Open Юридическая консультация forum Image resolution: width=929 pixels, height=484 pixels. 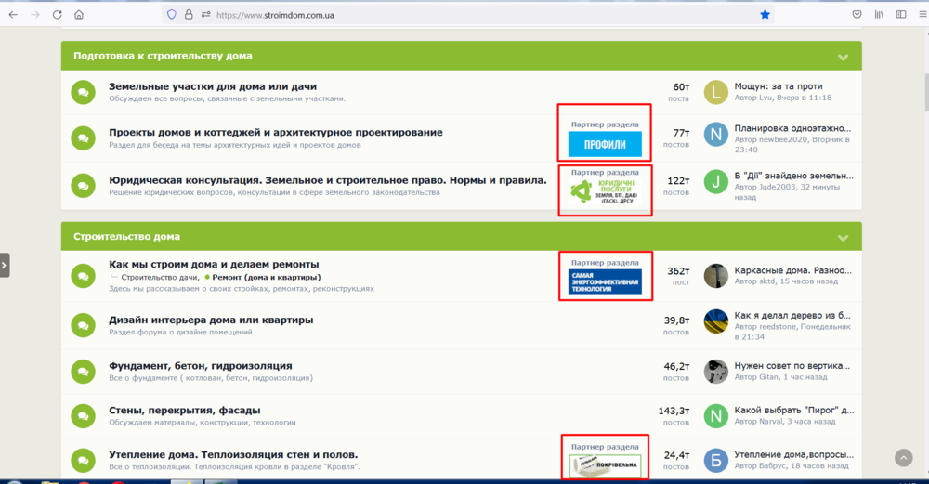tap(328, 180)
